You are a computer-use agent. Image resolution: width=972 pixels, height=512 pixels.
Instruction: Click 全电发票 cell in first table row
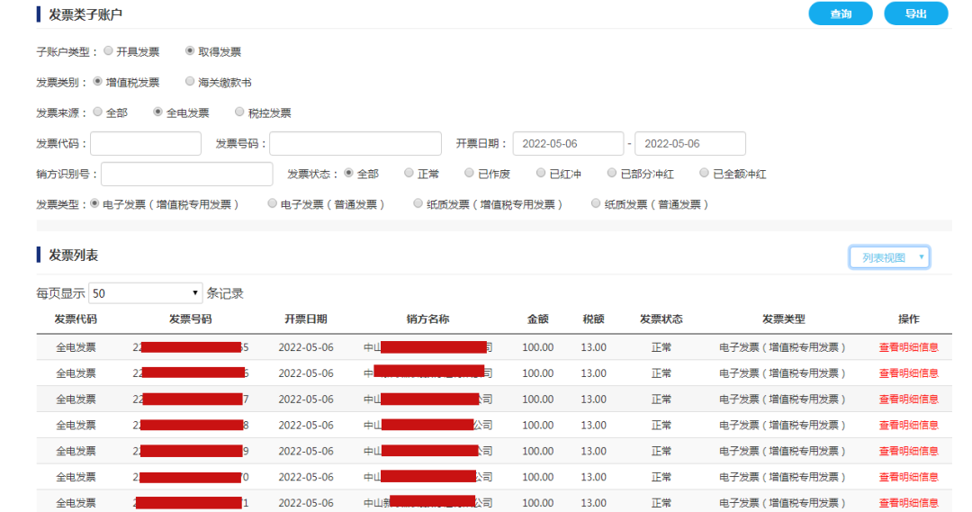pyautogui.click(x=76, y=347)
